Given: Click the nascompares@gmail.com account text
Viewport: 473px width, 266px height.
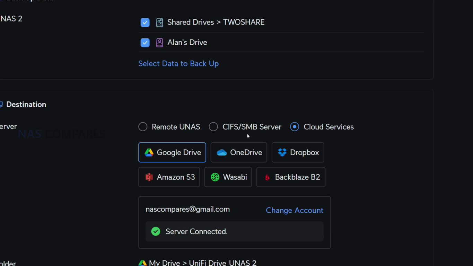Looking at the screenshot, I should [187, 209].
